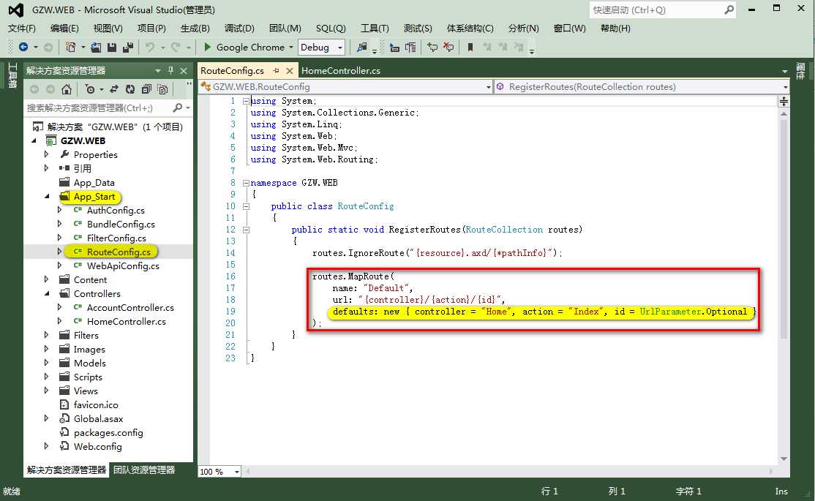Pin the Solution Explorer panel with the pushpin
This screenshot has width=815, height=501.
coord(170,70)
